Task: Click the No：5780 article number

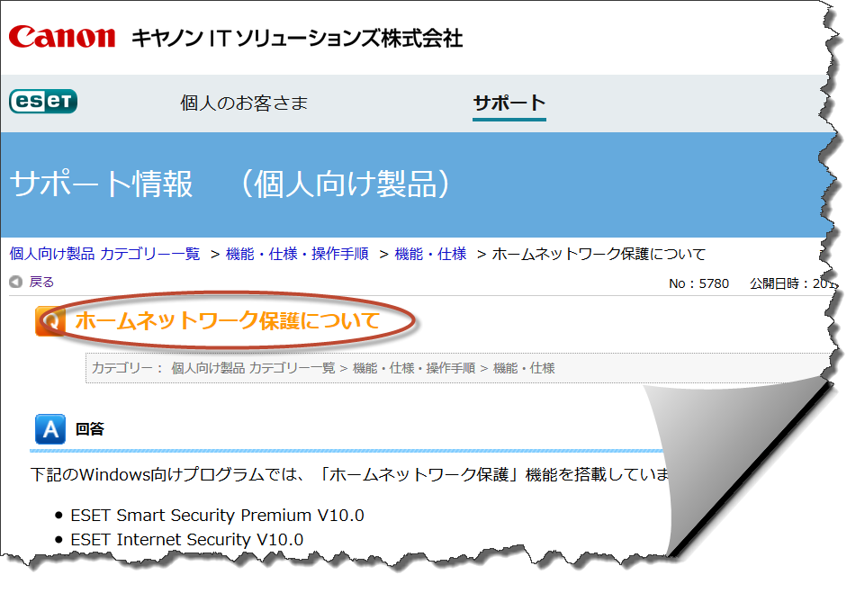Action: [698, 283]
